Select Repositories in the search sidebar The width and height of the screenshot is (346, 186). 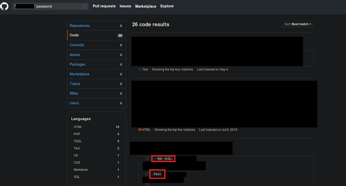tap(96, 26)
